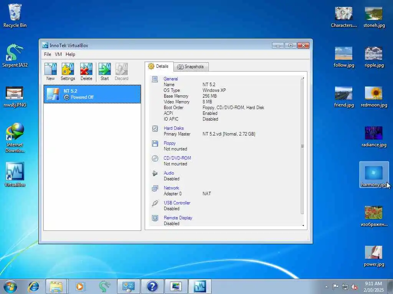Viewport: 393px width, 294px height.
Task: Select the Characters file on desktop
Action: tap(343, 17)
